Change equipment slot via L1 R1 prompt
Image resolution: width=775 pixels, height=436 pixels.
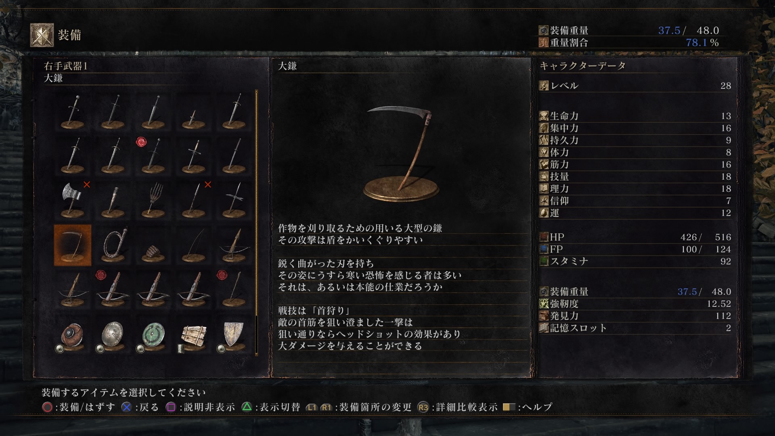[x=358, y=407]
